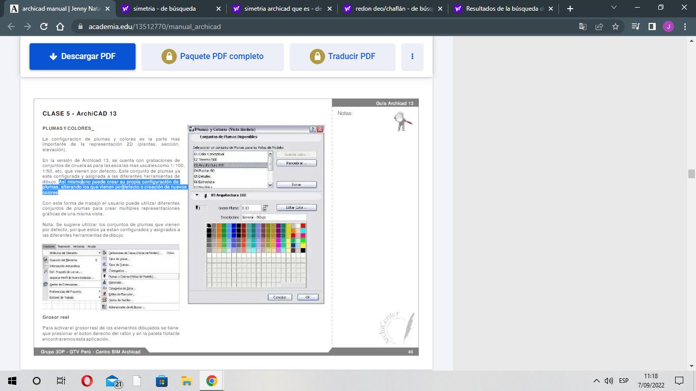Launch Opera from the taskbar
Image resolution: width=696 pixels, height=391 pixels.
(x=87, y=381)
